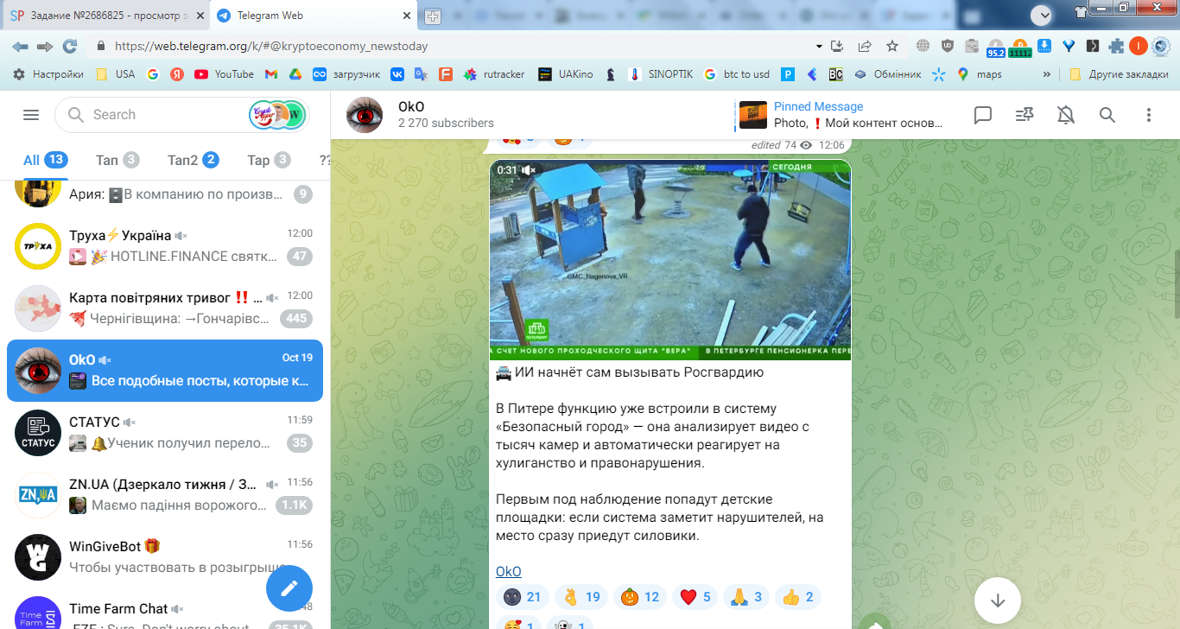Image resolution: width=1180 pixels, height=629 pixels.
Task: Open the UAKino bookmark
Action: click(566, 74)
